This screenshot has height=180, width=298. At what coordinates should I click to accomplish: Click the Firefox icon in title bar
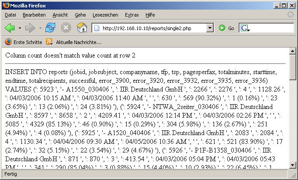[5, 5]
